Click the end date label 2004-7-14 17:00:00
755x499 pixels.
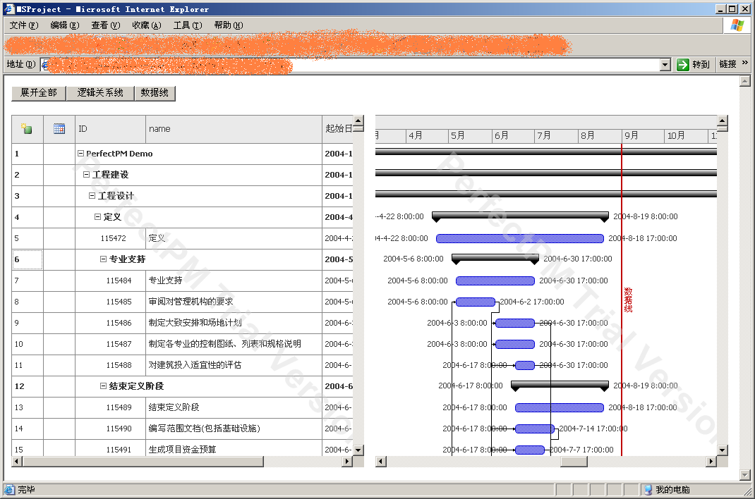click(x=593, y=429)
